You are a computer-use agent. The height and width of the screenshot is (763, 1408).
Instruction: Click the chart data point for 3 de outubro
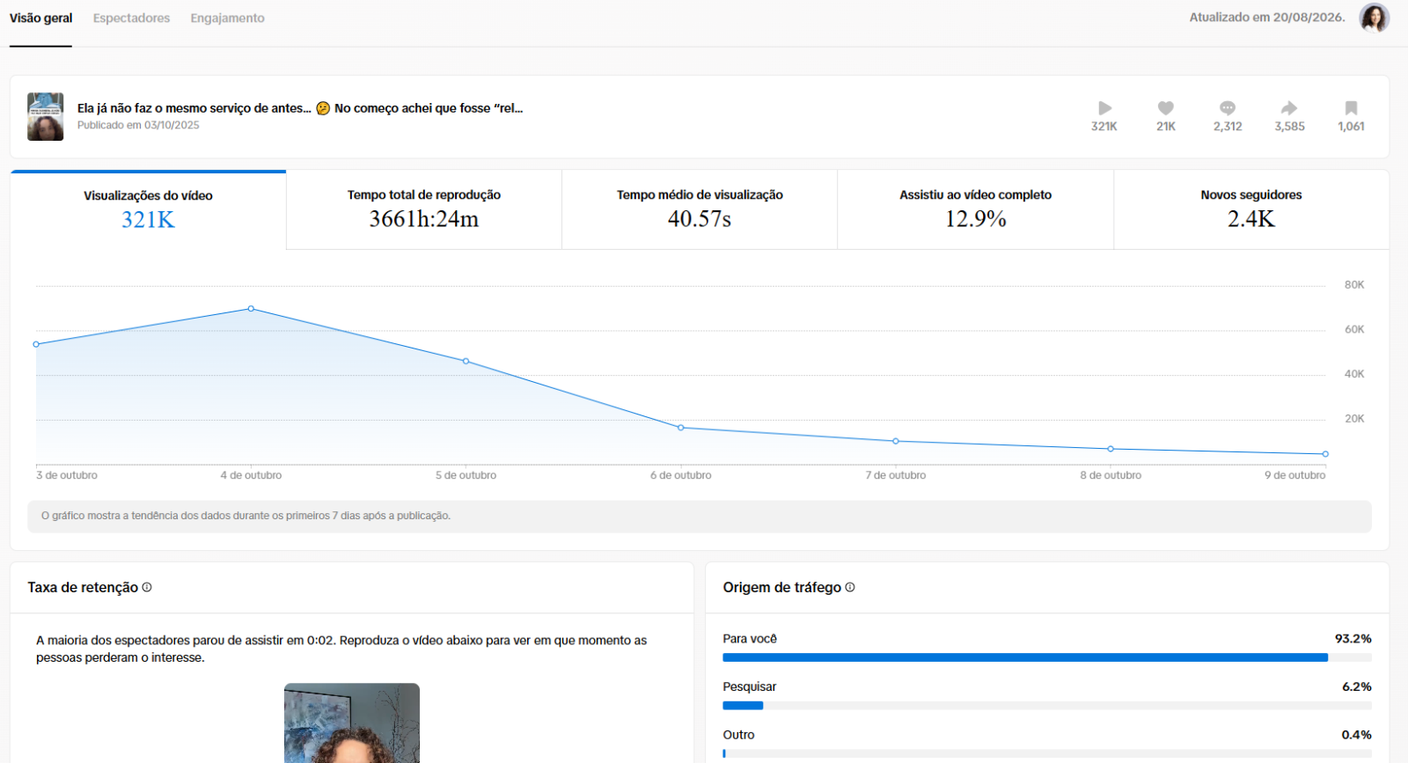click(x=36, y=344)
